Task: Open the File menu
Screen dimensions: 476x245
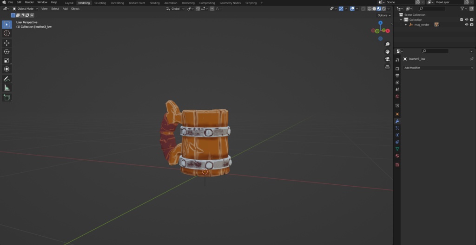Action: 11,2
